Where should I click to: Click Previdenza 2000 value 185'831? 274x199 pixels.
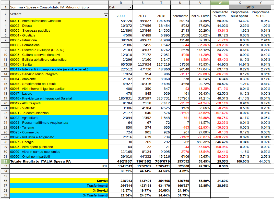[121, 98]
